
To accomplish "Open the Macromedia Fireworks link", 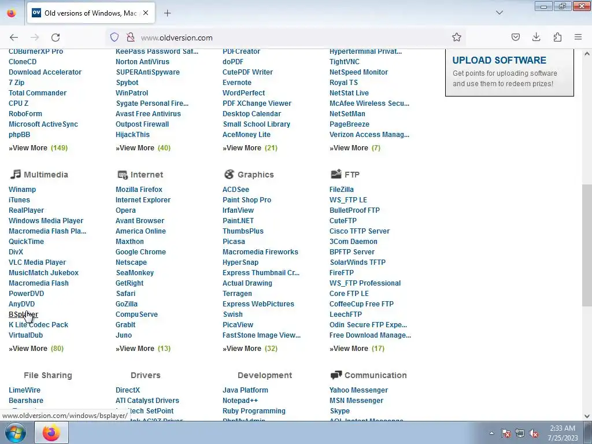I will click(260, 252).
